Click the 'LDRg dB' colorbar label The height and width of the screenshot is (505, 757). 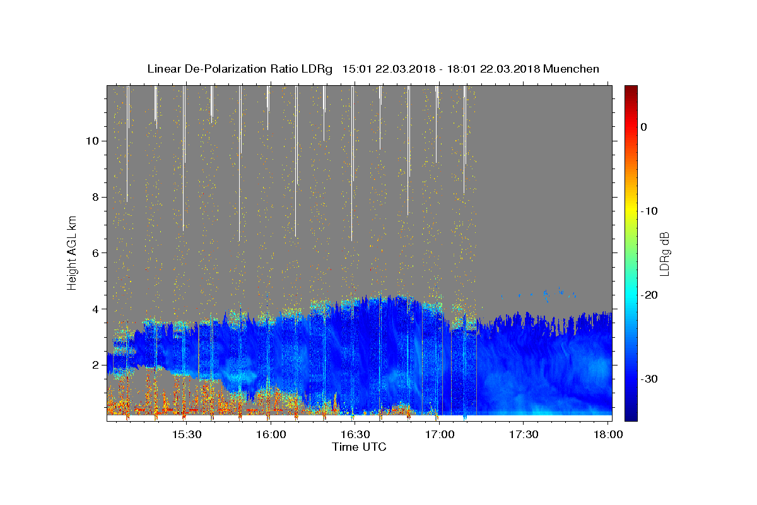click(664, 254)
